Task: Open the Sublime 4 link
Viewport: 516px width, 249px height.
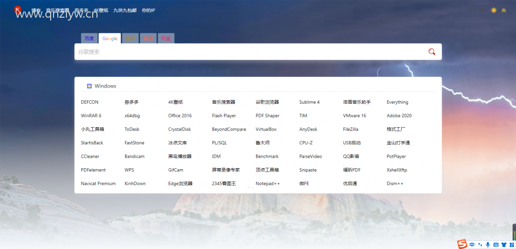Action: point(309,102)
